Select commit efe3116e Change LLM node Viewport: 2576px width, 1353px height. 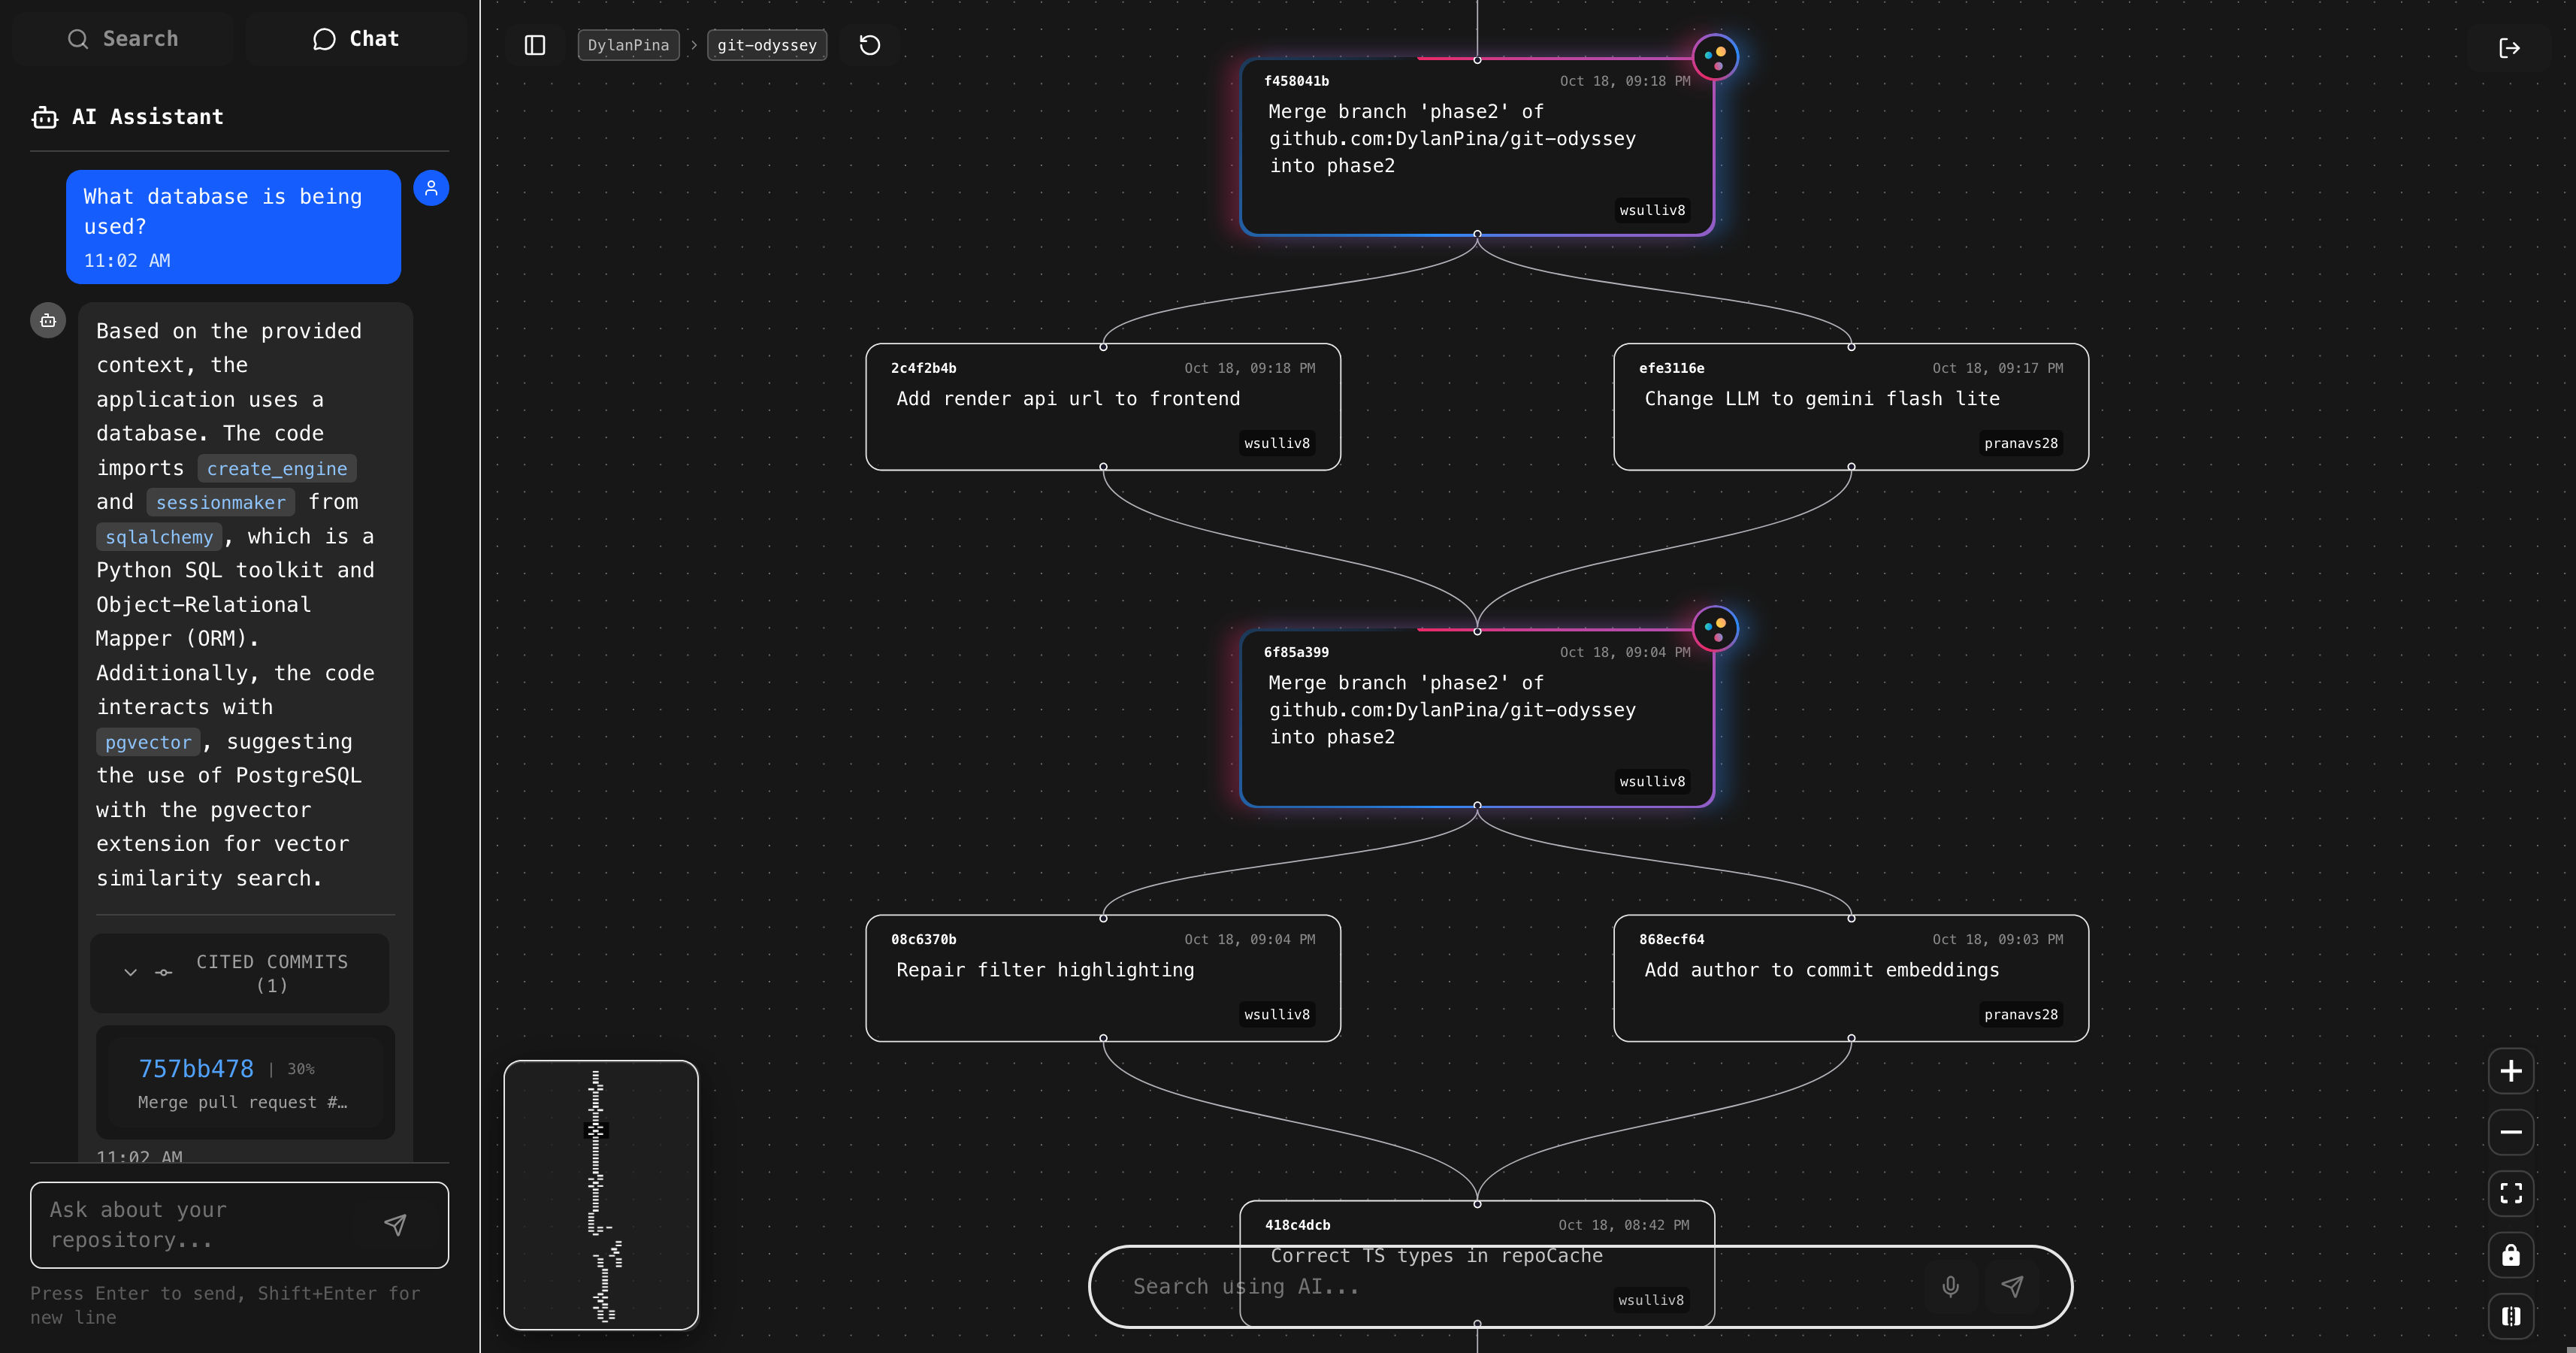coord(1850,407)
